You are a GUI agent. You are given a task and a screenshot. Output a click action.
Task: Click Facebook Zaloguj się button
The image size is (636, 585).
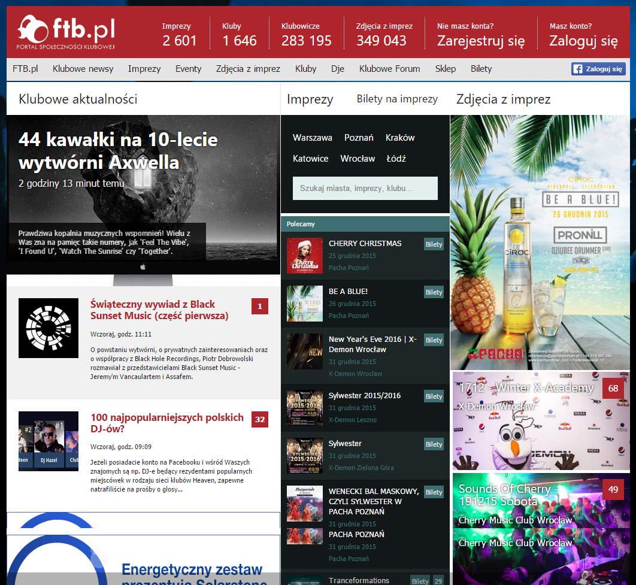[x=598, y=69]
